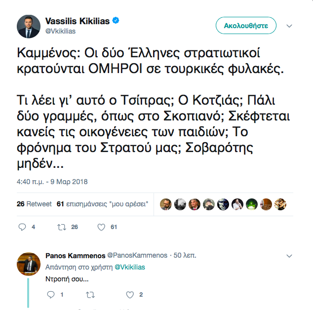The width and height of the screenshot is (313, 310).
Task: Open the Panos Kammenos display name
Action: [x=75, y=256]
